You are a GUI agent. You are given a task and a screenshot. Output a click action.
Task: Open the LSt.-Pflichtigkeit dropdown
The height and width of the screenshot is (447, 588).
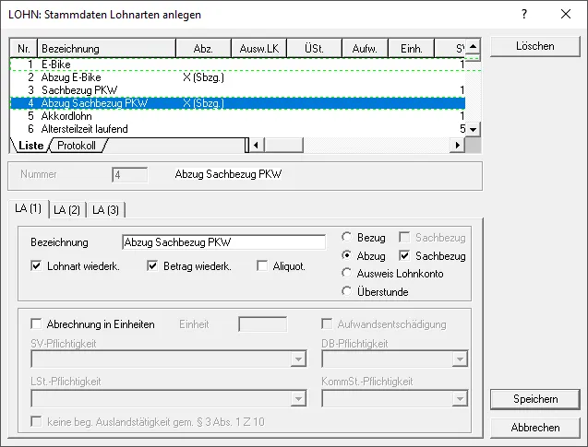[x=298, y=399]
